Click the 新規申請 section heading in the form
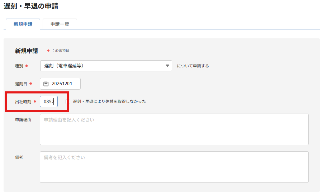The image size is (322, 195). point(27,51)
